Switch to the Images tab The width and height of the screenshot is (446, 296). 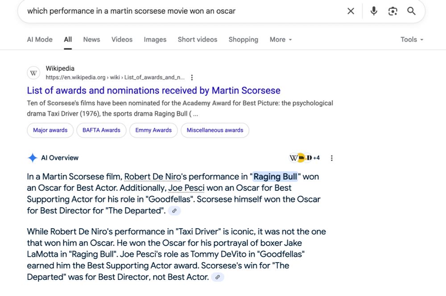point(155,39)
